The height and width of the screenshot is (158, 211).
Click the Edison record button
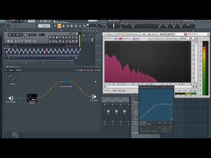click(x=25, y=35)
